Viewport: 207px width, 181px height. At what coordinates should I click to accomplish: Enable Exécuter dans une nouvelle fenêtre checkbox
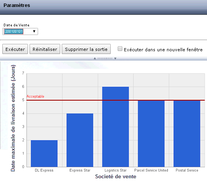pyautogui.click(x=120, y=49)
